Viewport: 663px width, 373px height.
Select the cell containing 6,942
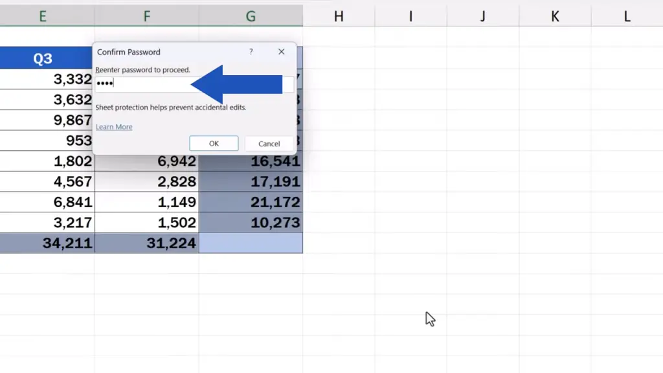[146, 162]
